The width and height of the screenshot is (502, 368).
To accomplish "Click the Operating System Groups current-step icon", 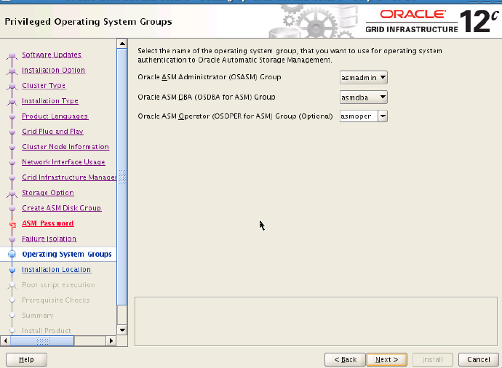I will click(x=12, y=255).
